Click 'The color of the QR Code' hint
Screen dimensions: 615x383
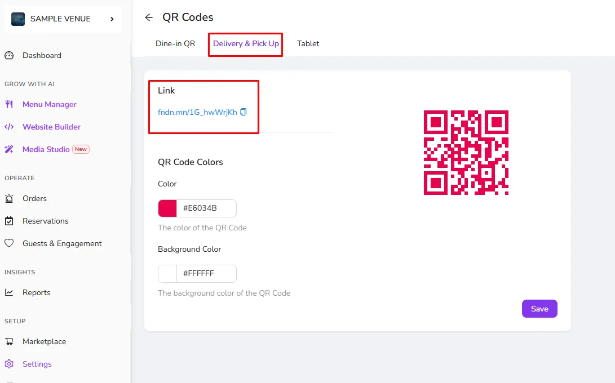(202, 228)
